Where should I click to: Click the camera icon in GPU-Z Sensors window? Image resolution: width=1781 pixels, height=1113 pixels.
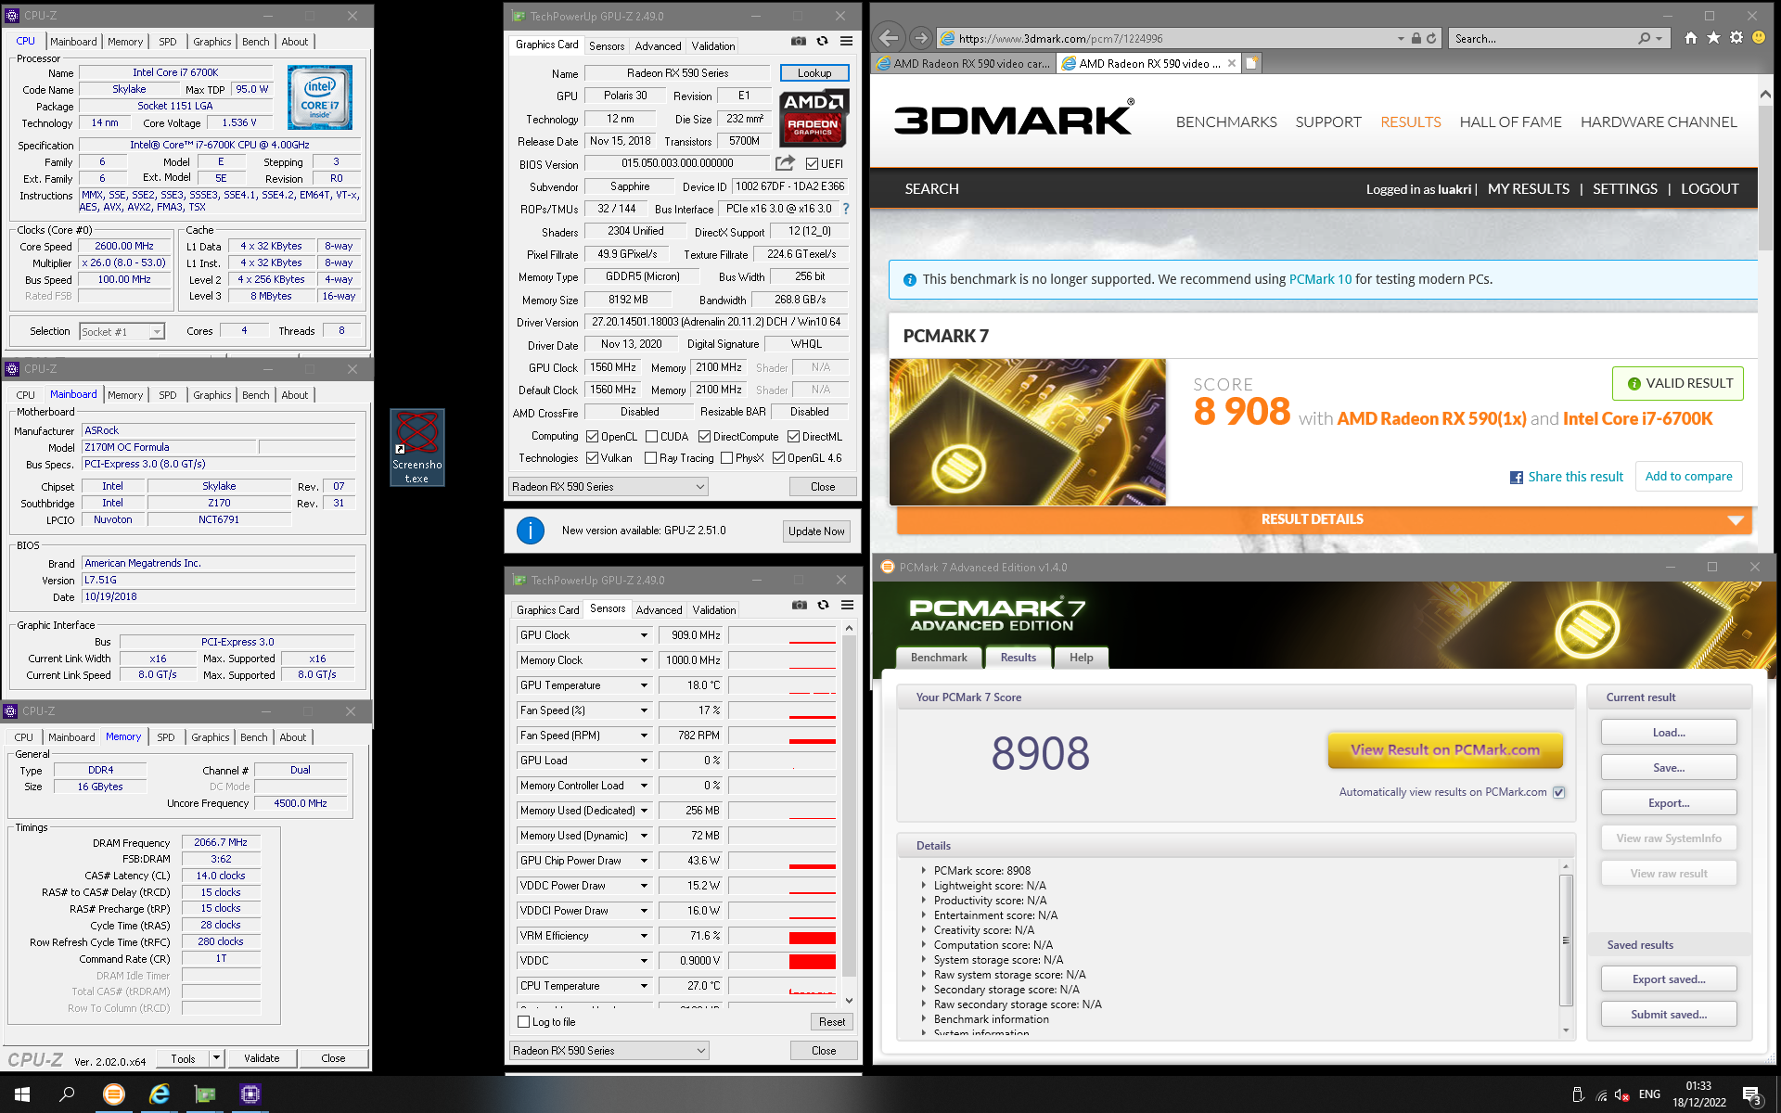(799, 605)
